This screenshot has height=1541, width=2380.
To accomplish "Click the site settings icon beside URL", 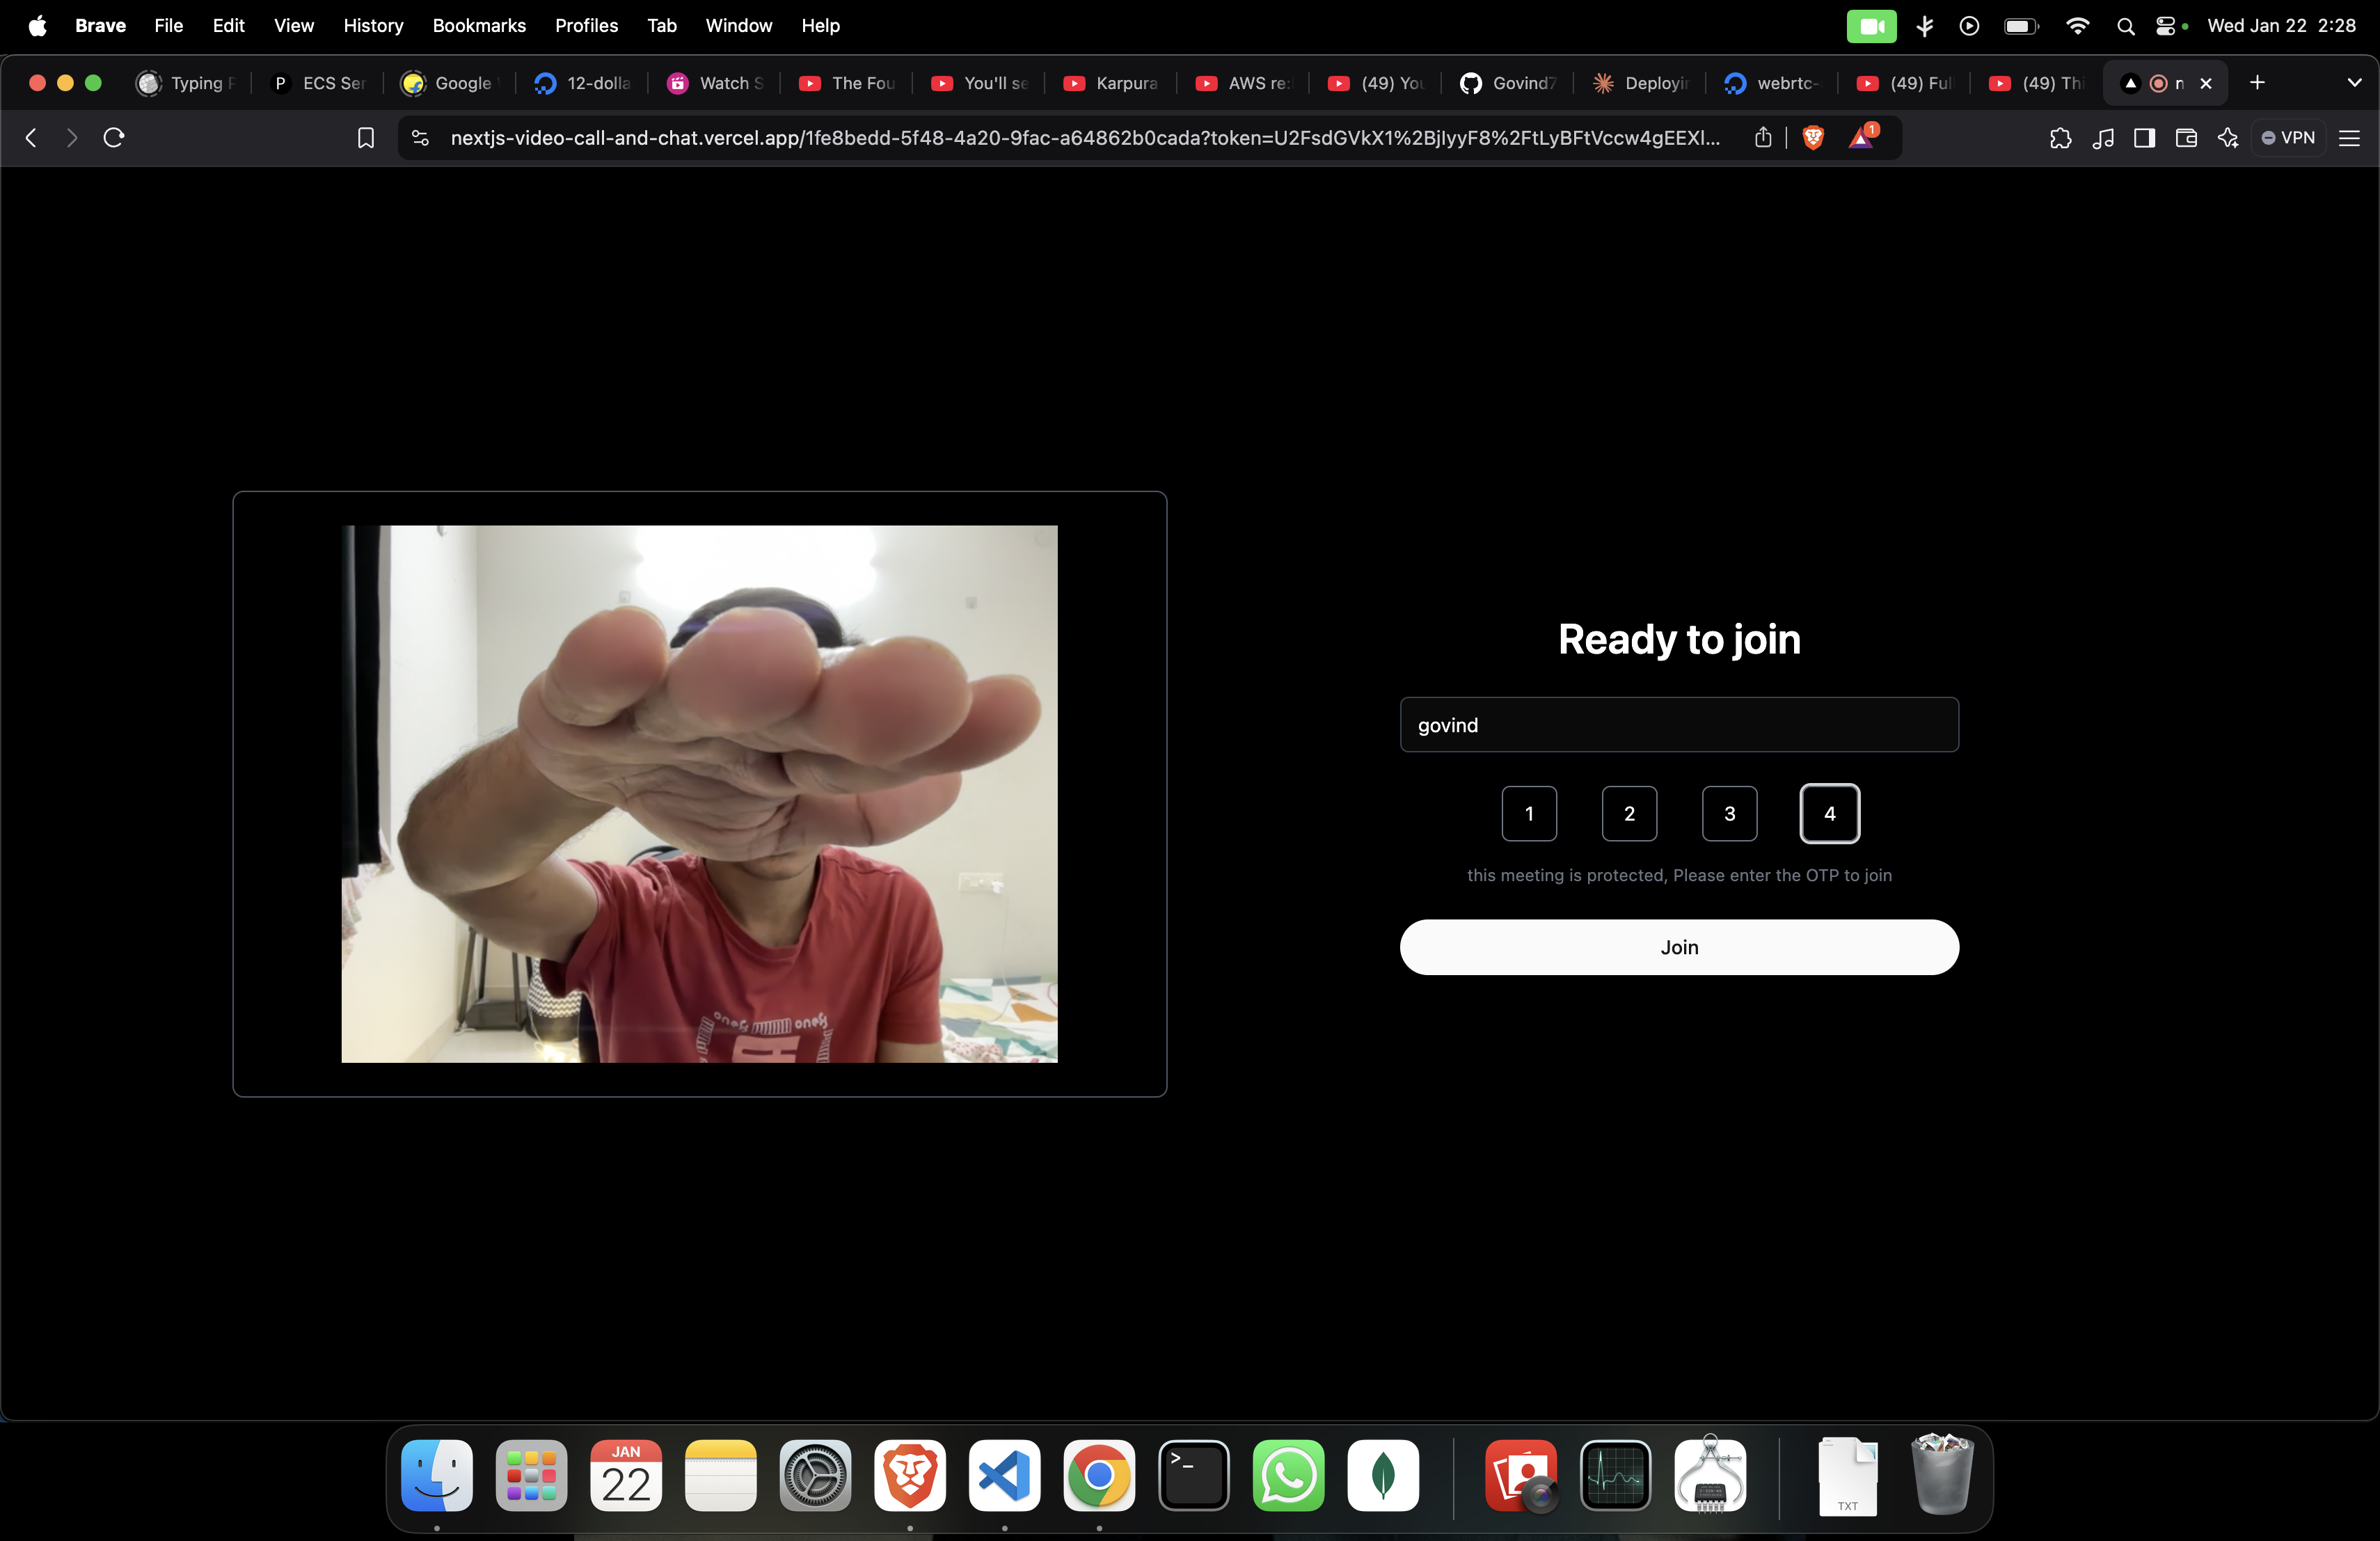I will coord(421,138).
